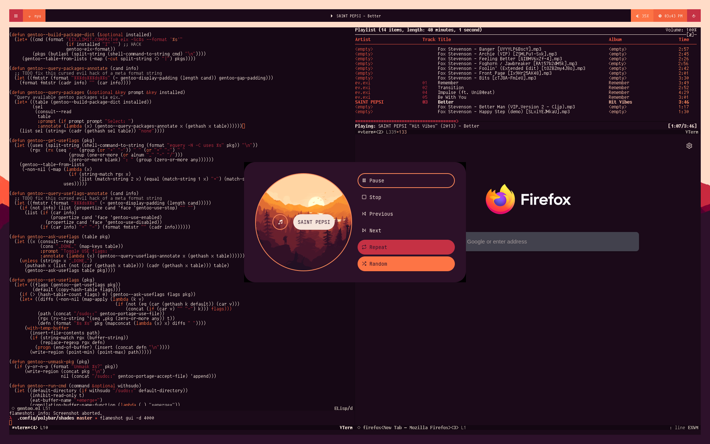710x444 pixels.
Task: Click the defun gentoo--get-useflags line
Action: 52,141
